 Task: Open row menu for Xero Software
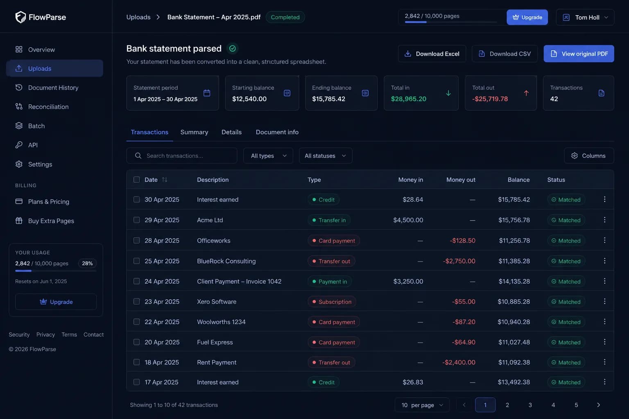[x=604, y=301]
